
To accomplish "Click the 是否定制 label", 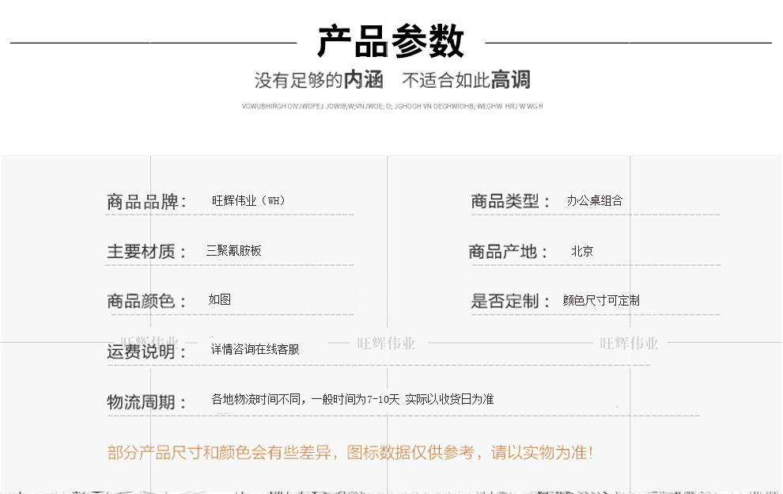I will 510,302.
